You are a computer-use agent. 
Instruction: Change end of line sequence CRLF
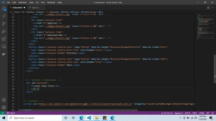pos(194,113)
